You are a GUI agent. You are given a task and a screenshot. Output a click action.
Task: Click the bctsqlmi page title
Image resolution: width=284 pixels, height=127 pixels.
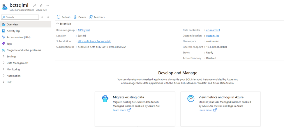click(19, 5)
